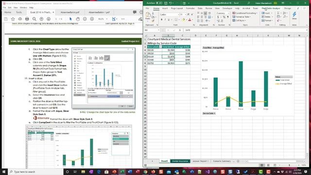Switch to Dental Insurance sheet tab
This screenshot has width=311, height=175.
point(180,161)
